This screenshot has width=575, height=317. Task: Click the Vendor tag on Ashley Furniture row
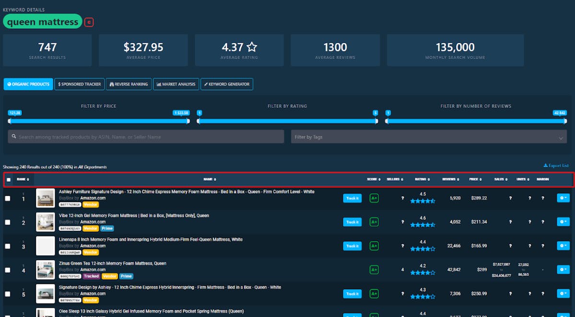point(91,204)
